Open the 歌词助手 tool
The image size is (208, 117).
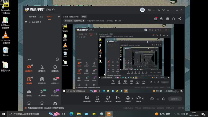[x=42, y=81]
